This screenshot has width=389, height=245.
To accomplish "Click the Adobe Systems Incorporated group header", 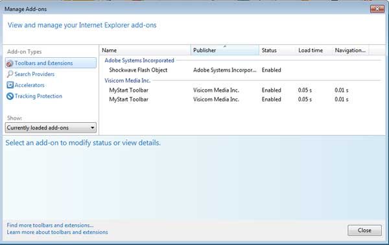I will [139, 60].
